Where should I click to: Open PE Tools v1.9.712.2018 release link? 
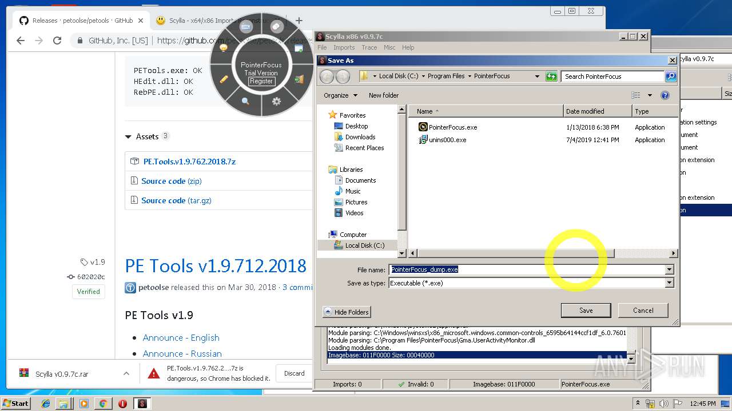click(216, 266)
